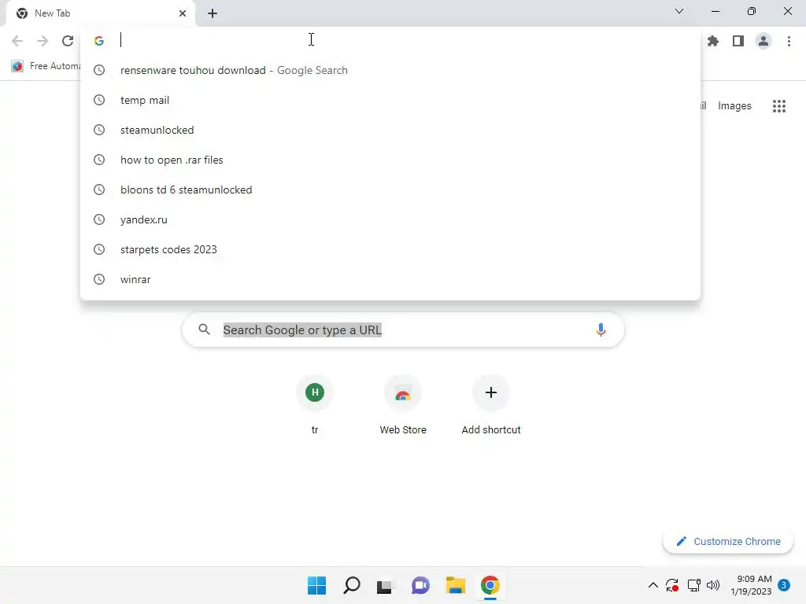Image resolution: width=806 pixels, height=604 pixels.
Task: Open the Extensions puzzle icon
Action: [x=713, y=41]
